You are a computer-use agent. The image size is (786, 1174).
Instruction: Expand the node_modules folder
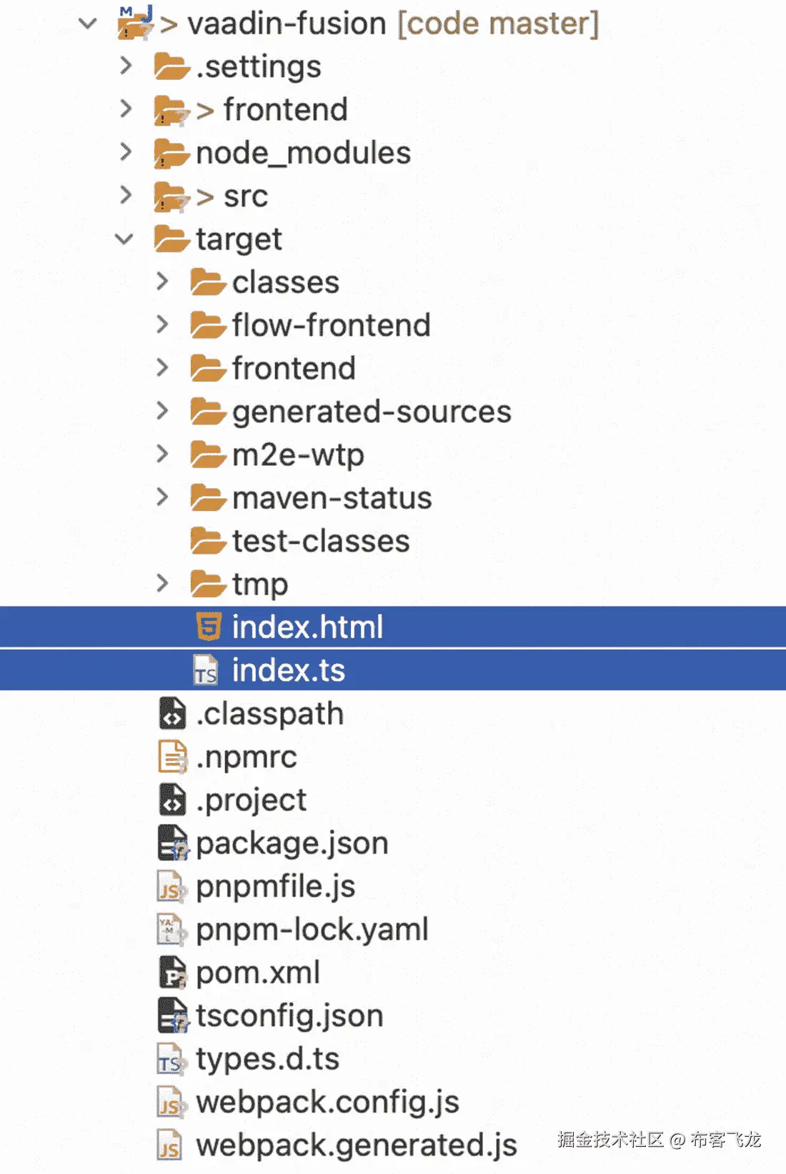(x=126, y=152)
